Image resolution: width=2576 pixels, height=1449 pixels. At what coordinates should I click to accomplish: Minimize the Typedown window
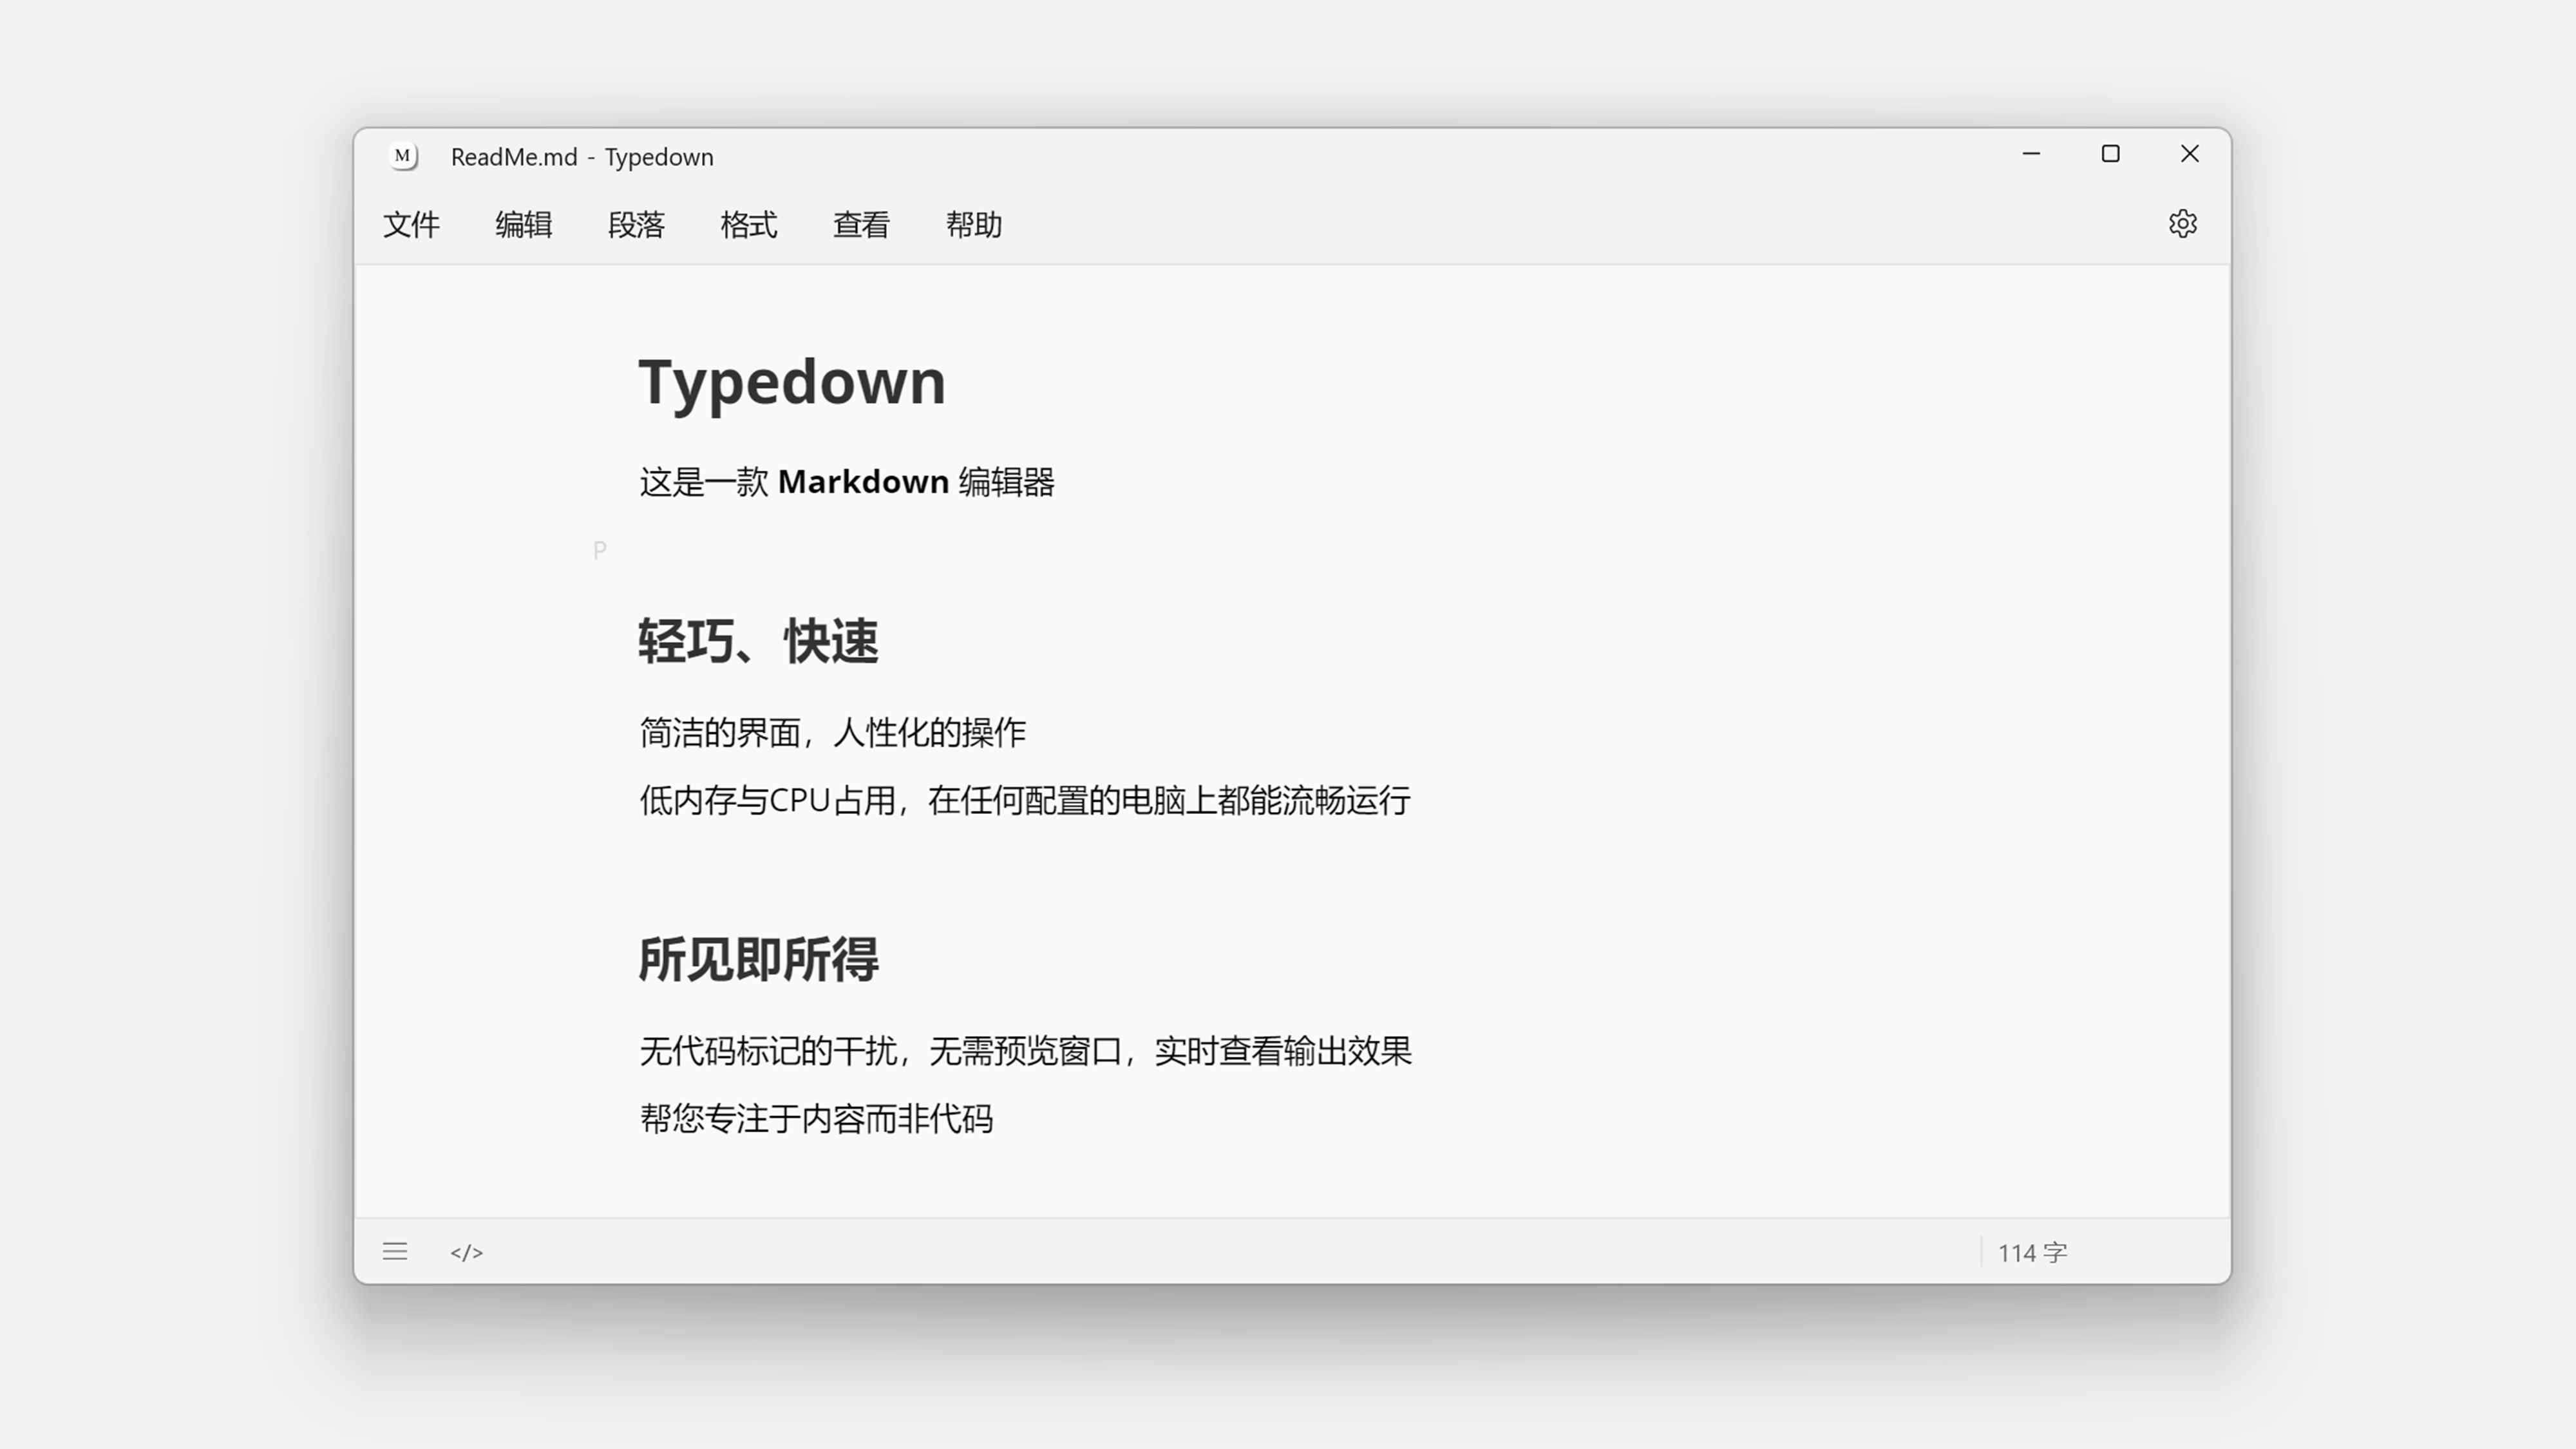(x=2031, y=154)
